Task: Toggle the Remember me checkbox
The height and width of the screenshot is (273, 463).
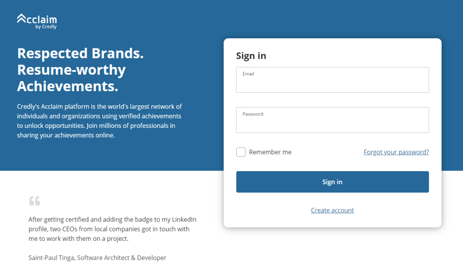Action: tap(241, 152)
